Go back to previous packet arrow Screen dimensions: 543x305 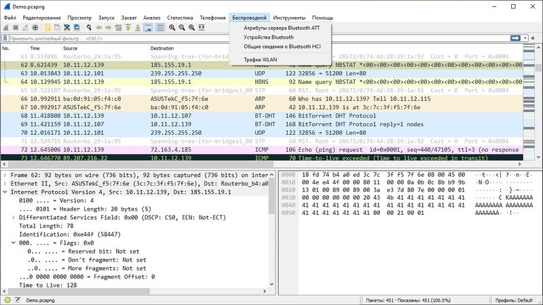[98, 28]
